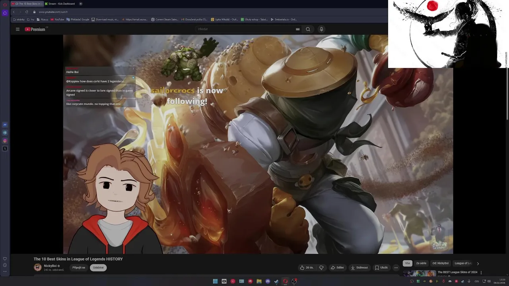Select the Ze série filter chip
Image resolution: width=509 pixels, height=286 pixels.
[x=421, y=263]
